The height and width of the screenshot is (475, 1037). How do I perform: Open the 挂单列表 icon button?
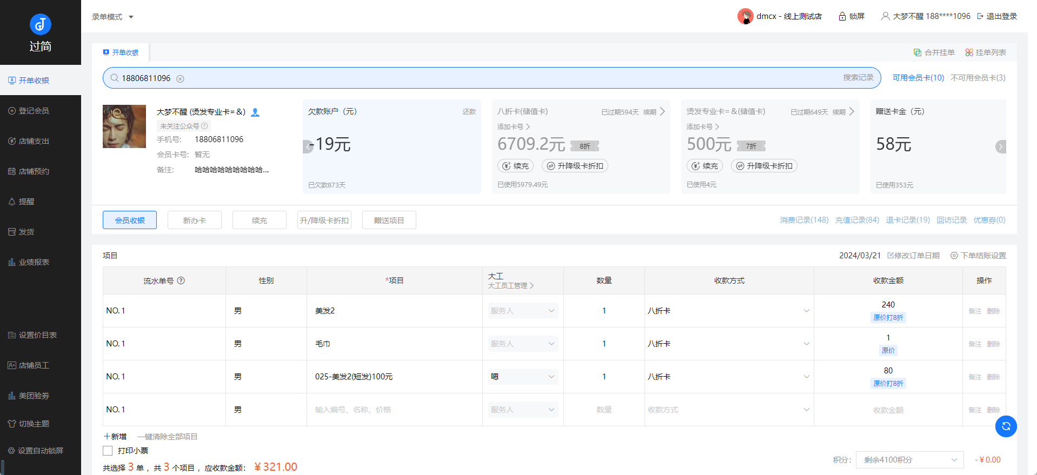tap(986, 52)
